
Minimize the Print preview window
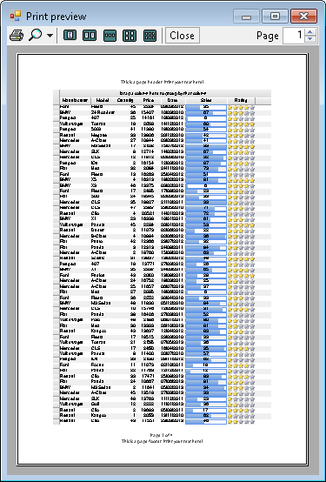pyautogui.click(x=246, y=17)
